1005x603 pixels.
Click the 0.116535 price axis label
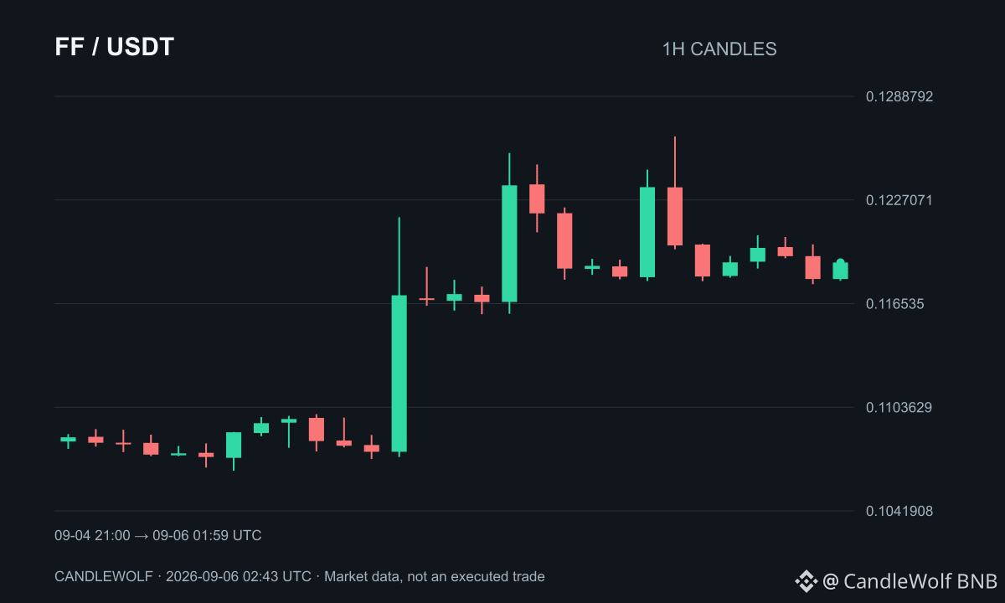point(895,303)
